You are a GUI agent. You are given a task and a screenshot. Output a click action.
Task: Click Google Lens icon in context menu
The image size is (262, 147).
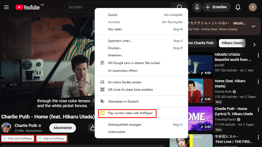[x=102, y=63]
